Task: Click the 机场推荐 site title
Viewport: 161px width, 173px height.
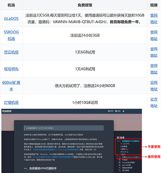Action: coord(7,111)
